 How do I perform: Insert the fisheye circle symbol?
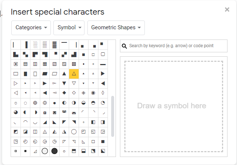(93, 93)
